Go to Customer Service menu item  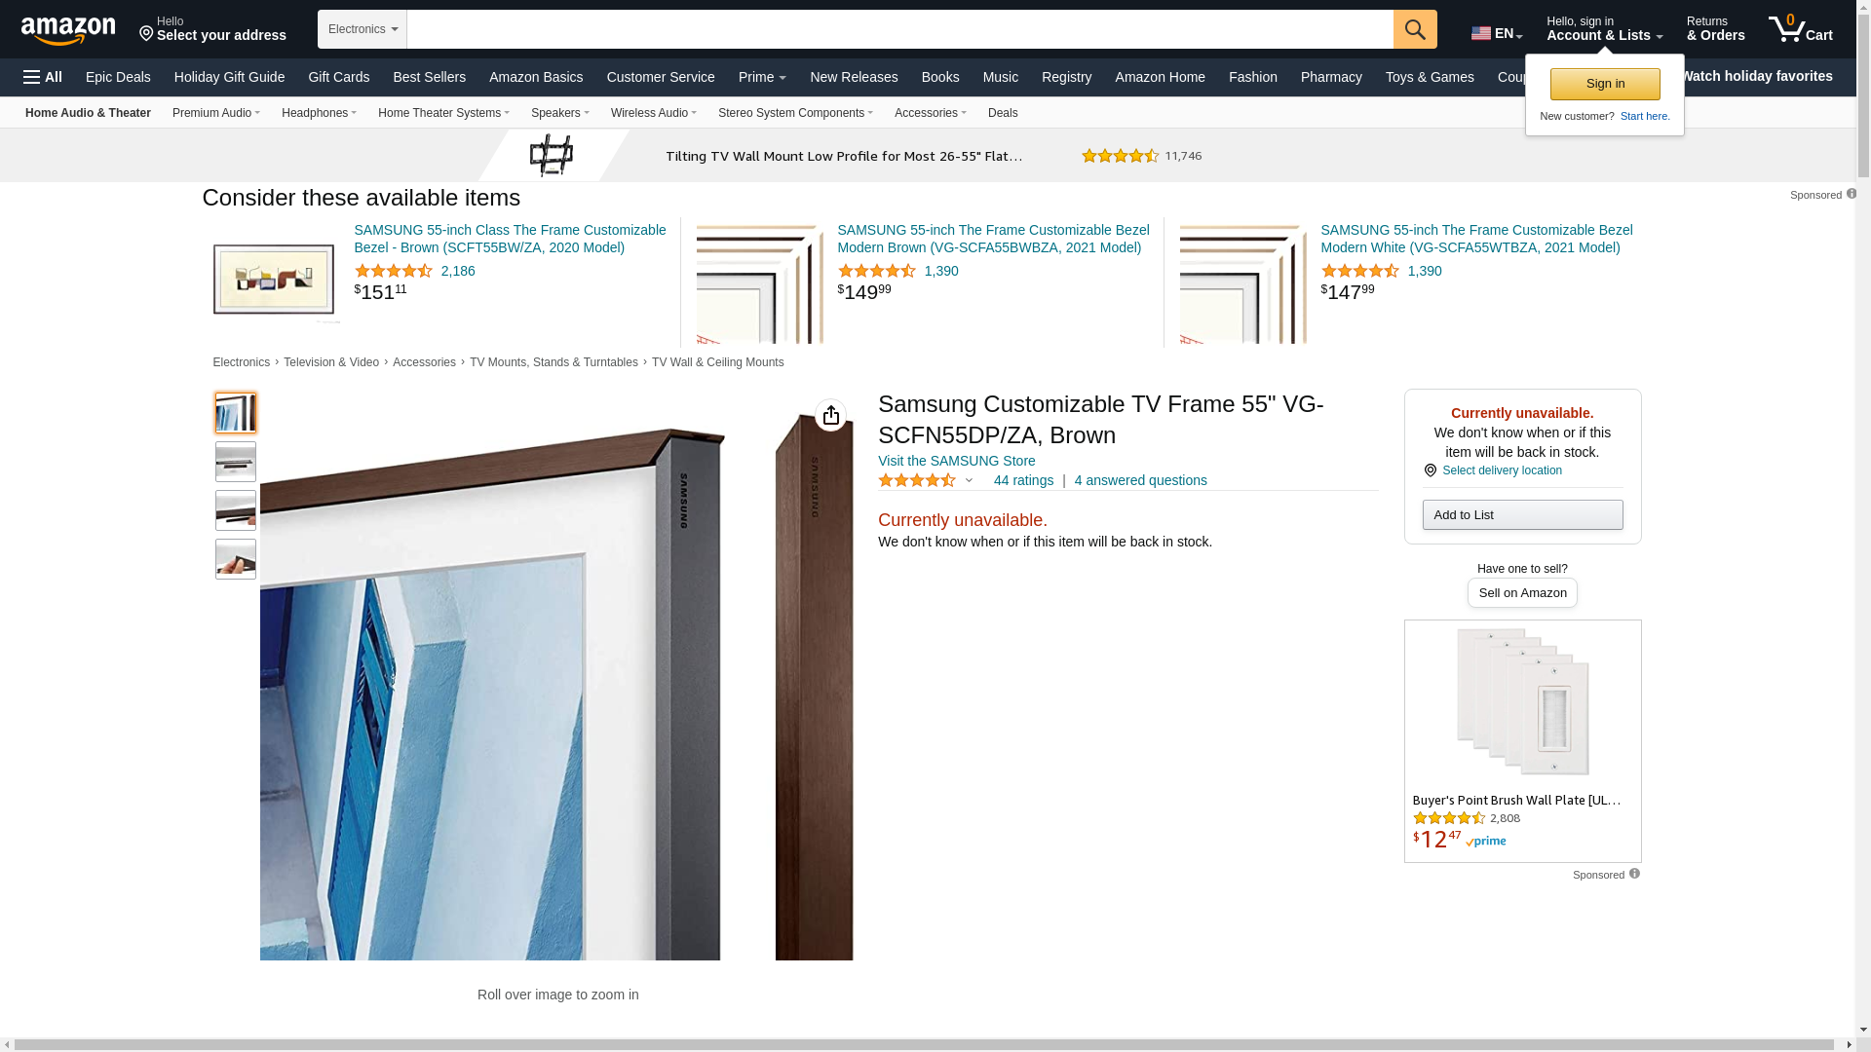click(661, 77)
